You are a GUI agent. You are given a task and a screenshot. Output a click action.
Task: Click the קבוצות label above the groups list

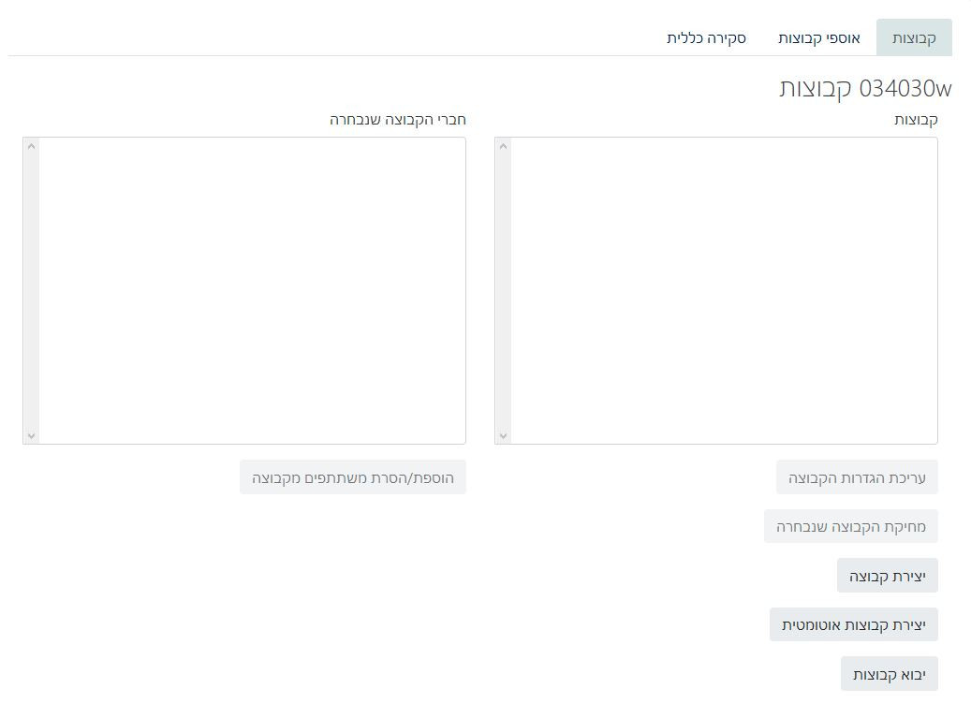click(x=916, y=120)
